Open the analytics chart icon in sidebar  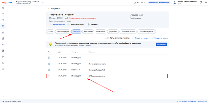click(x=3, y=32)
